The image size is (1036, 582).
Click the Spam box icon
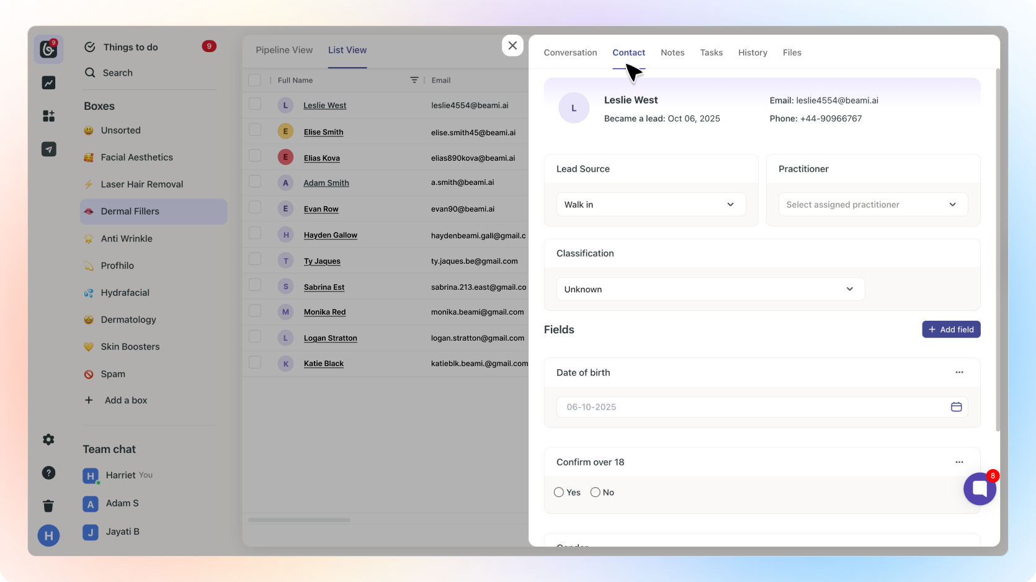pos(89,374)
